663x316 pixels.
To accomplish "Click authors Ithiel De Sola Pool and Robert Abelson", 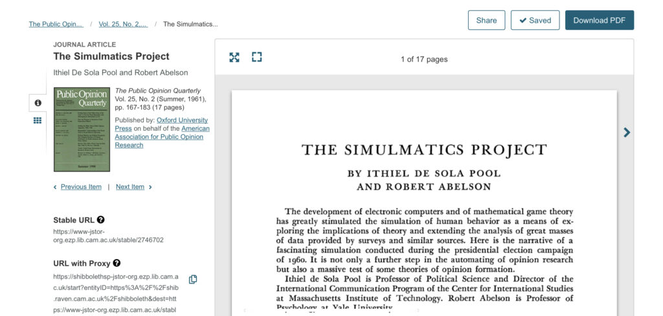I will (x=120, y=73).
